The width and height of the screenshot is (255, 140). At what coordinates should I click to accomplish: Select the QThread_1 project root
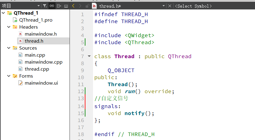[26, 13]
